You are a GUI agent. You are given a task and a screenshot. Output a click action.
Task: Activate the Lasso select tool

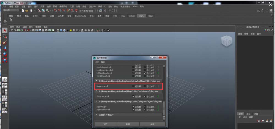point(5,37)
